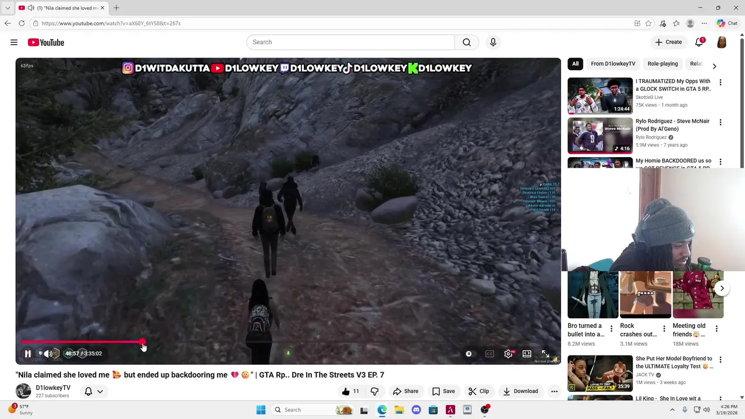Show hidden system tray icons
This screenshot has width=745, height=419.
[672, 410]
